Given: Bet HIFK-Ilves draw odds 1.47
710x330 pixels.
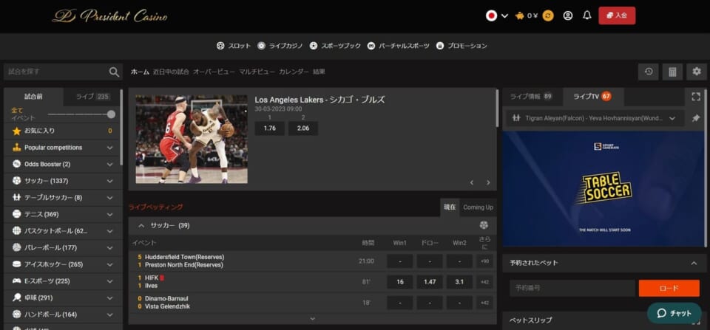Looking at the screenshot, I should pyautogui.click(x=430, y=281).
